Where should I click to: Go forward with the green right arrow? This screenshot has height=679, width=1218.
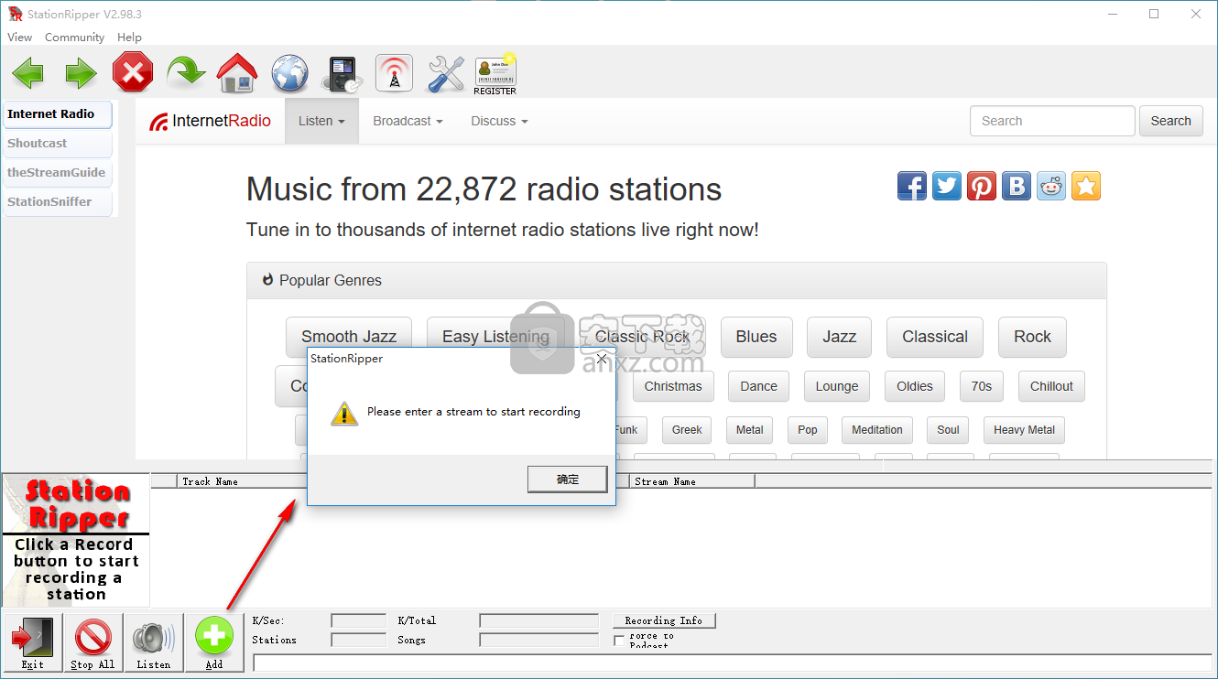[x=81, y=73]
